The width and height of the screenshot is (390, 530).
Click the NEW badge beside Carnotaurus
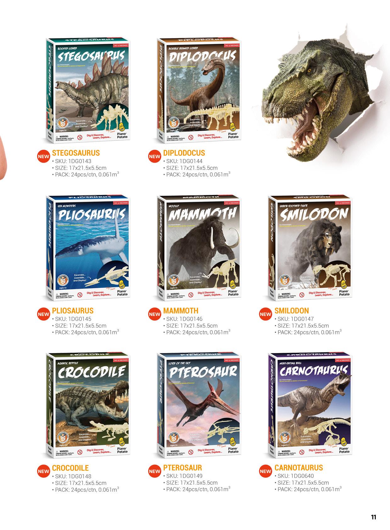[x=265, y=471]
